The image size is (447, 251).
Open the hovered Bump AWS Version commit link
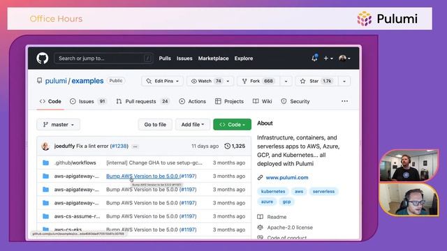pos(142,176)
